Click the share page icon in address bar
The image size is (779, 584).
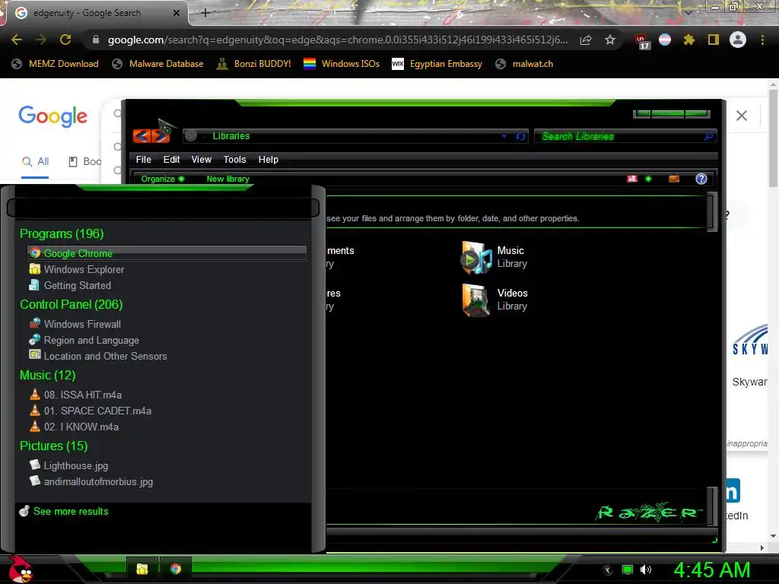[x=586, y=40]
